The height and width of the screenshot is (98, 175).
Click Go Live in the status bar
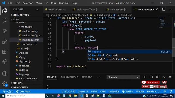click(x=128, y=91)
